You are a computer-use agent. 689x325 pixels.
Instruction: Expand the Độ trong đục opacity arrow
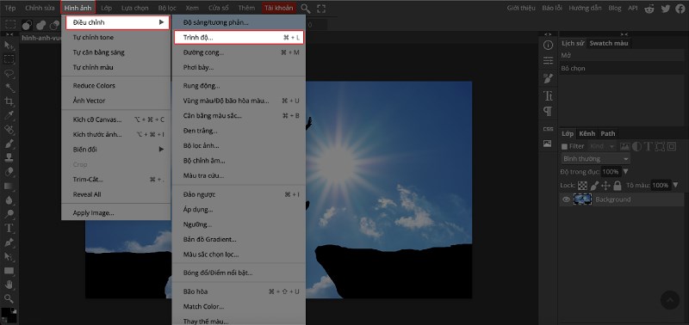[x=626, y=171]
